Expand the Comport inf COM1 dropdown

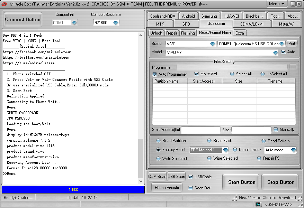pos(74,23)
